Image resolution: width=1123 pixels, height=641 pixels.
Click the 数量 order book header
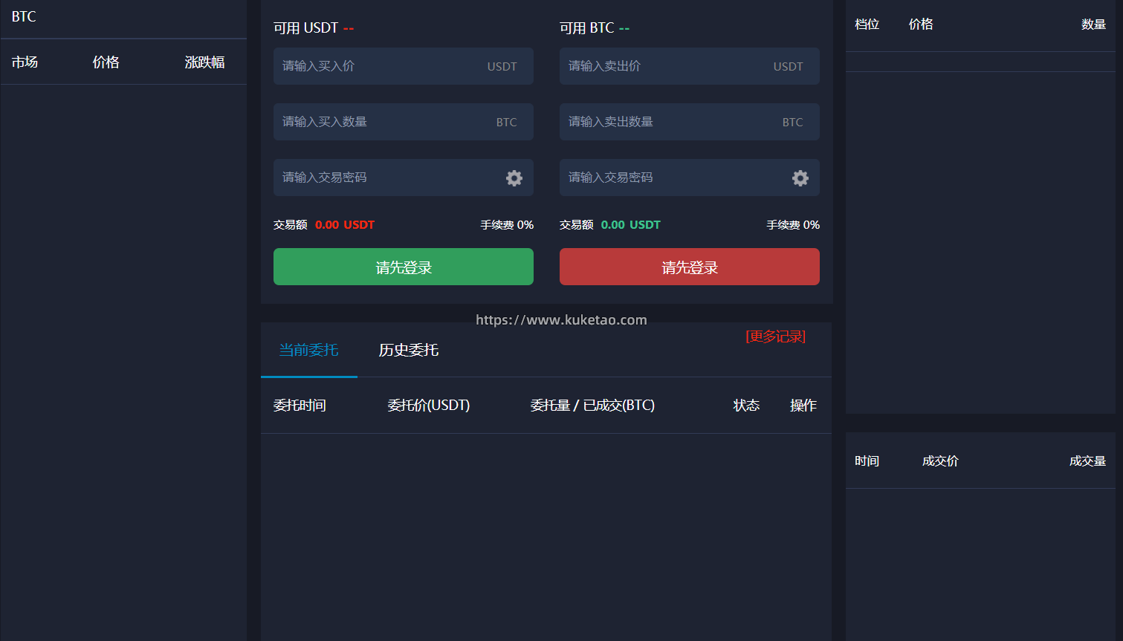(x=1094, y=25)
